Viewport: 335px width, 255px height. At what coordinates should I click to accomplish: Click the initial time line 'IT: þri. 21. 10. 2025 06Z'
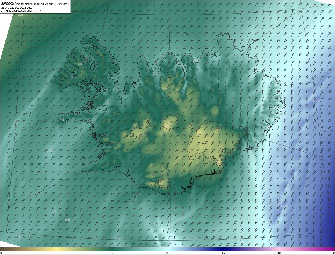[16, 7]
